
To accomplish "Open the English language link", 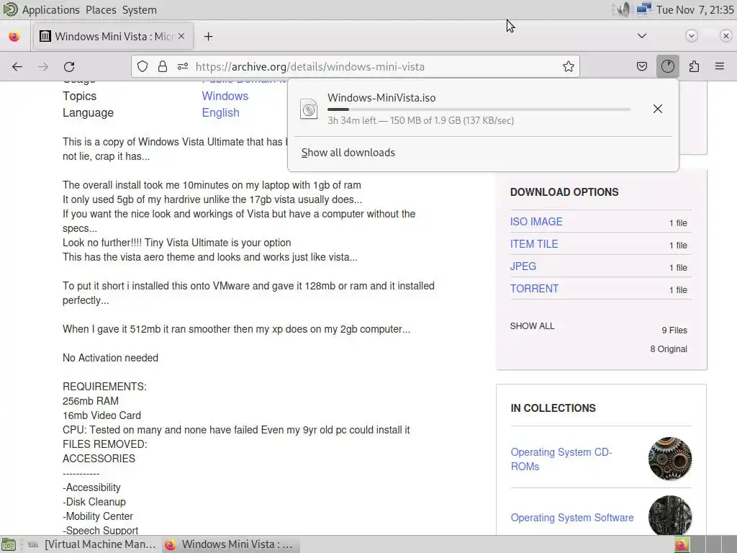I will [x=220, y=113].
